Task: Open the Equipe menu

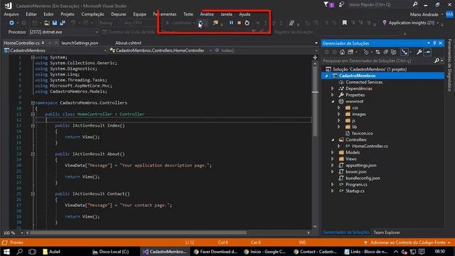Action: pos(139,14)
